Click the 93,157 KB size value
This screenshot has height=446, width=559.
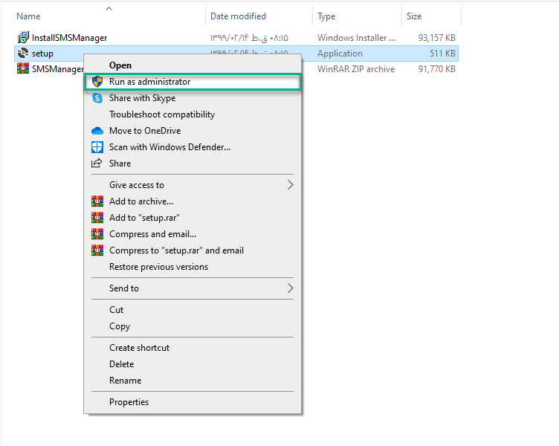pyautogui.click(x=437, y=38)
